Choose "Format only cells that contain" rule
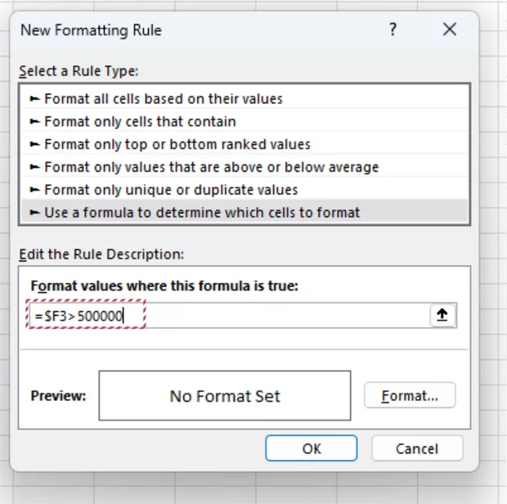 [140, 121]
